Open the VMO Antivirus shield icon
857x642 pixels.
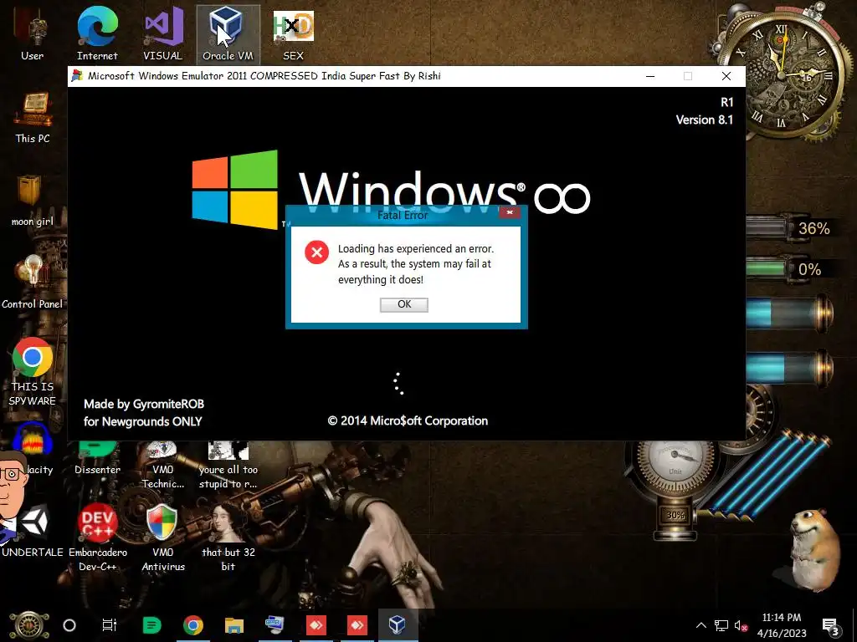click(x=162, y=538)
